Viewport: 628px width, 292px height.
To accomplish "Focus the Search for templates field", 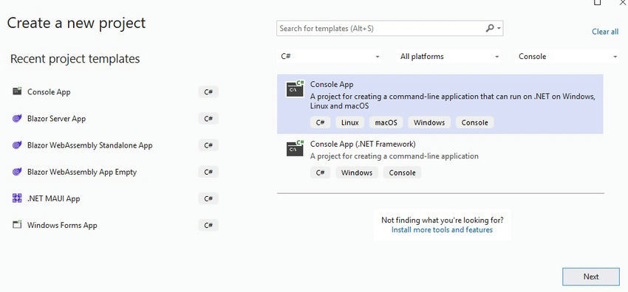I will [380, 28].
